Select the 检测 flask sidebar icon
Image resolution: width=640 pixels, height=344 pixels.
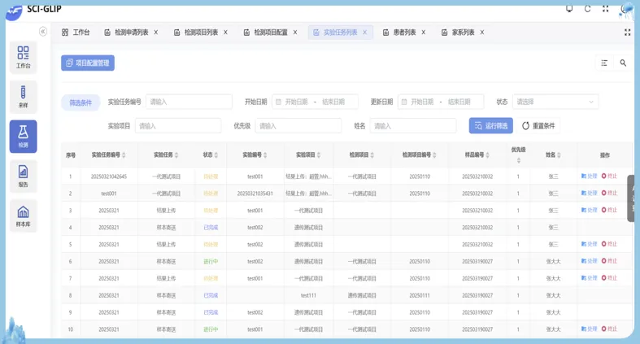tap(23, 136)
